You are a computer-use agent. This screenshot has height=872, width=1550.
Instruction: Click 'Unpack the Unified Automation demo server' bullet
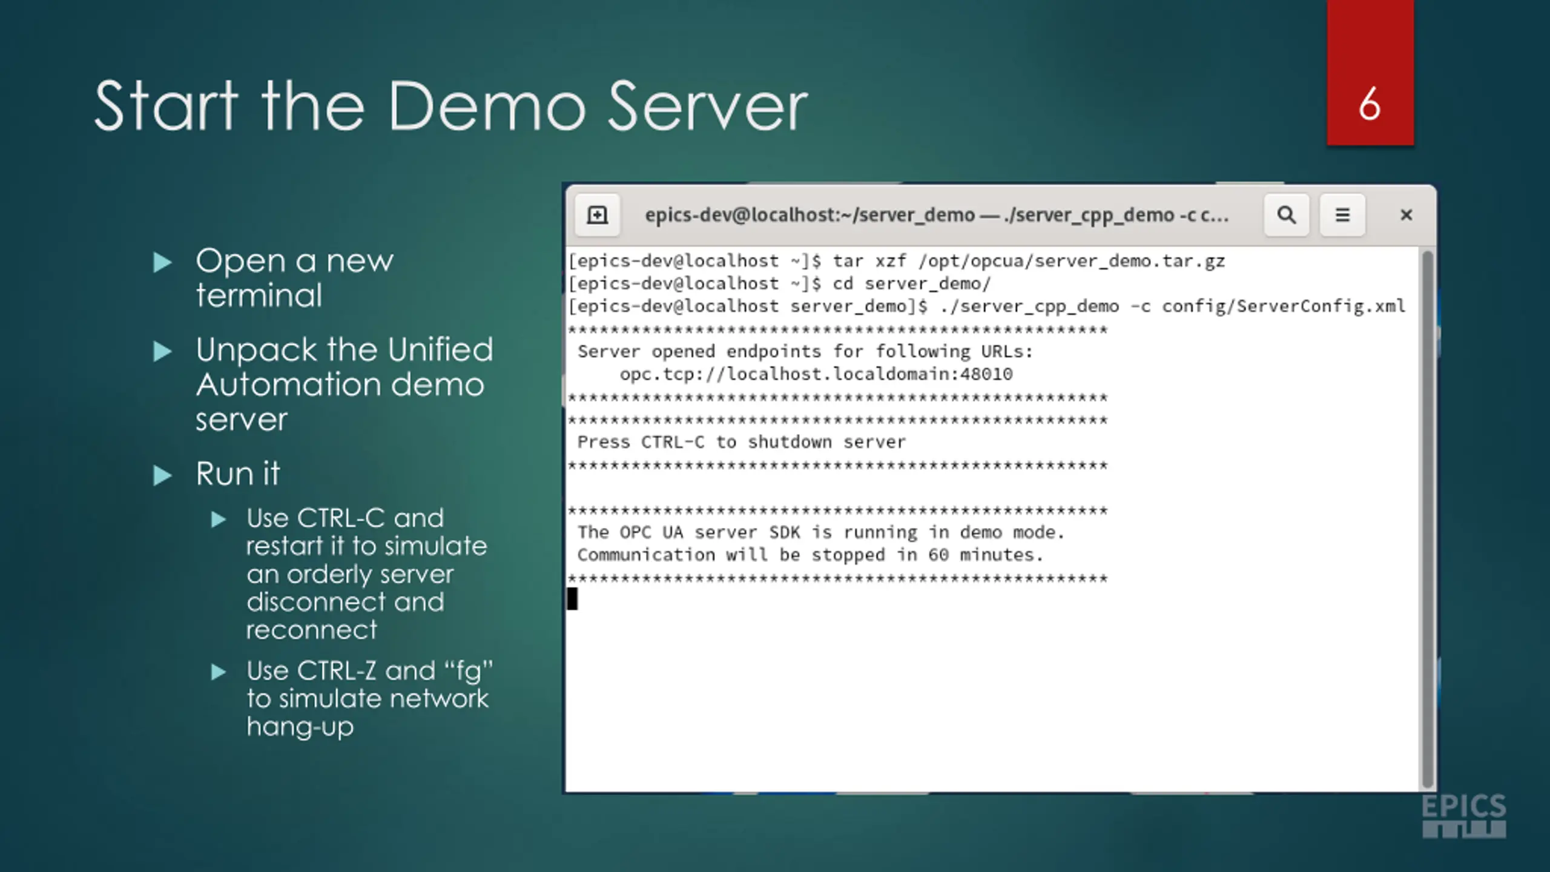coord(345,384)
